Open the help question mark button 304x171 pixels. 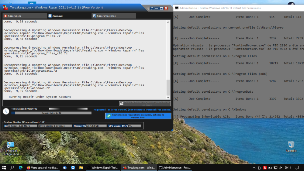[152, 8]
